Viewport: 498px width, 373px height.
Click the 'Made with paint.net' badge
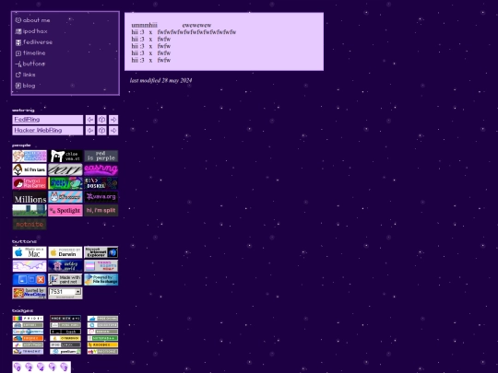pyautogui.click(x=65, y=280)
